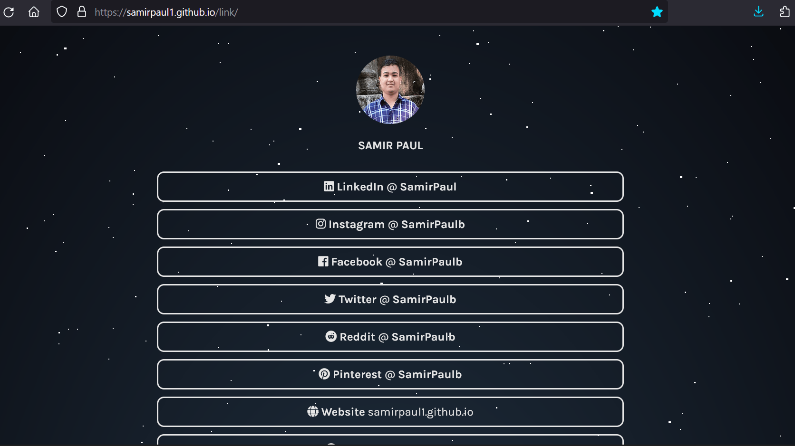Image resolution: width=795 pixels, height=446 pixels.
Task: Click the Twitter bird icon
Action: coord(330,299)
